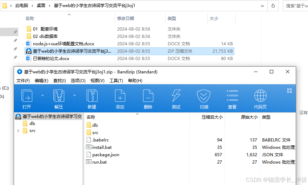Open the 文件(F) menu
This screenshot has width=308, height=185.
click(x=23, y=81)
